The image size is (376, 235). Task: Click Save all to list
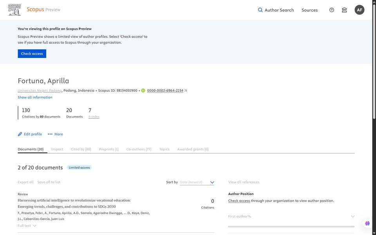tap(49, 182)
